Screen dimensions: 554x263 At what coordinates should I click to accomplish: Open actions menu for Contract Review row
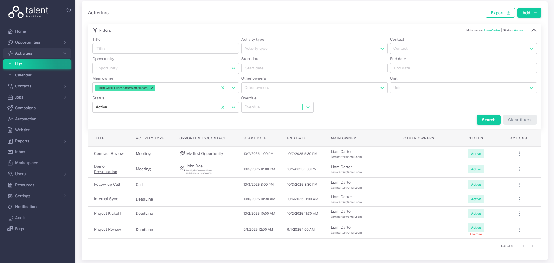[x=519, y=154]
